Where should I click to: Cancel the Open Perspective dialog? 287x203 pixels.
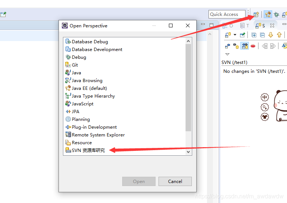(x=175, y=181)
